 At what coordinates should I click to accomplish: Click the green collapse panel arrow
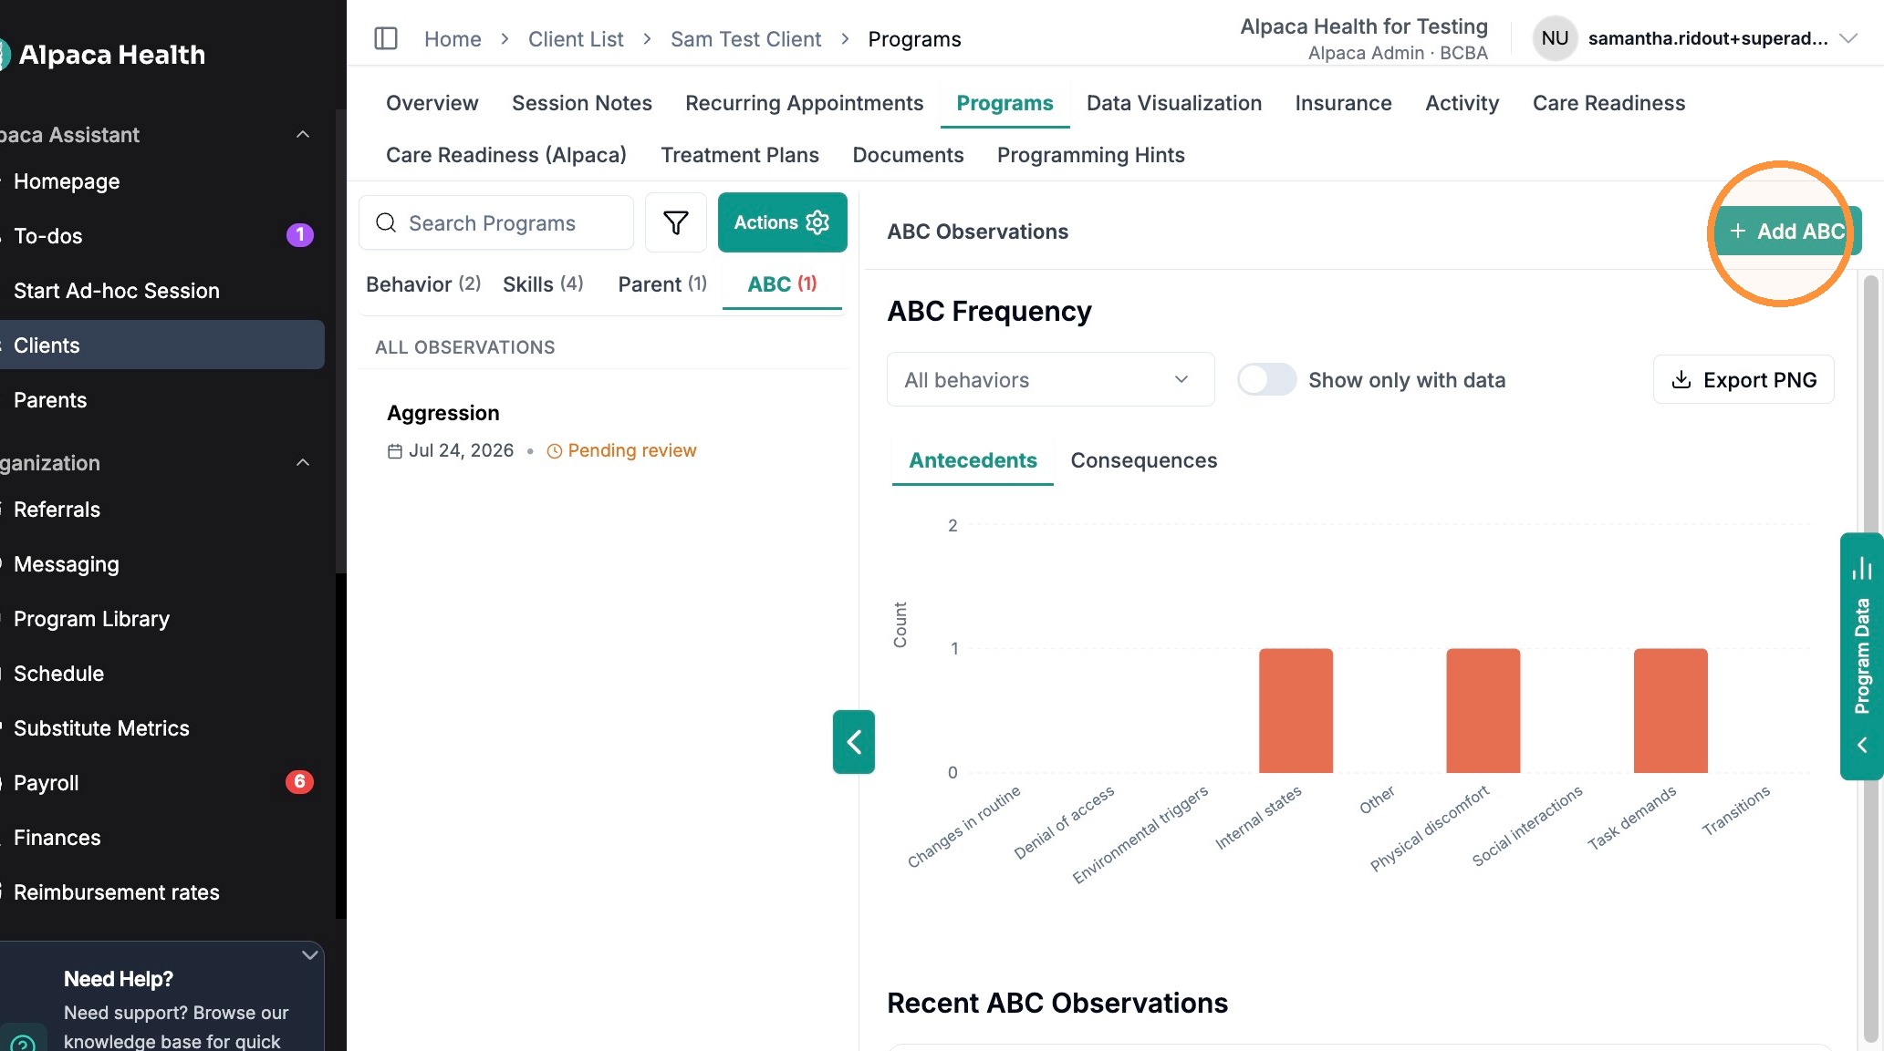853,742
